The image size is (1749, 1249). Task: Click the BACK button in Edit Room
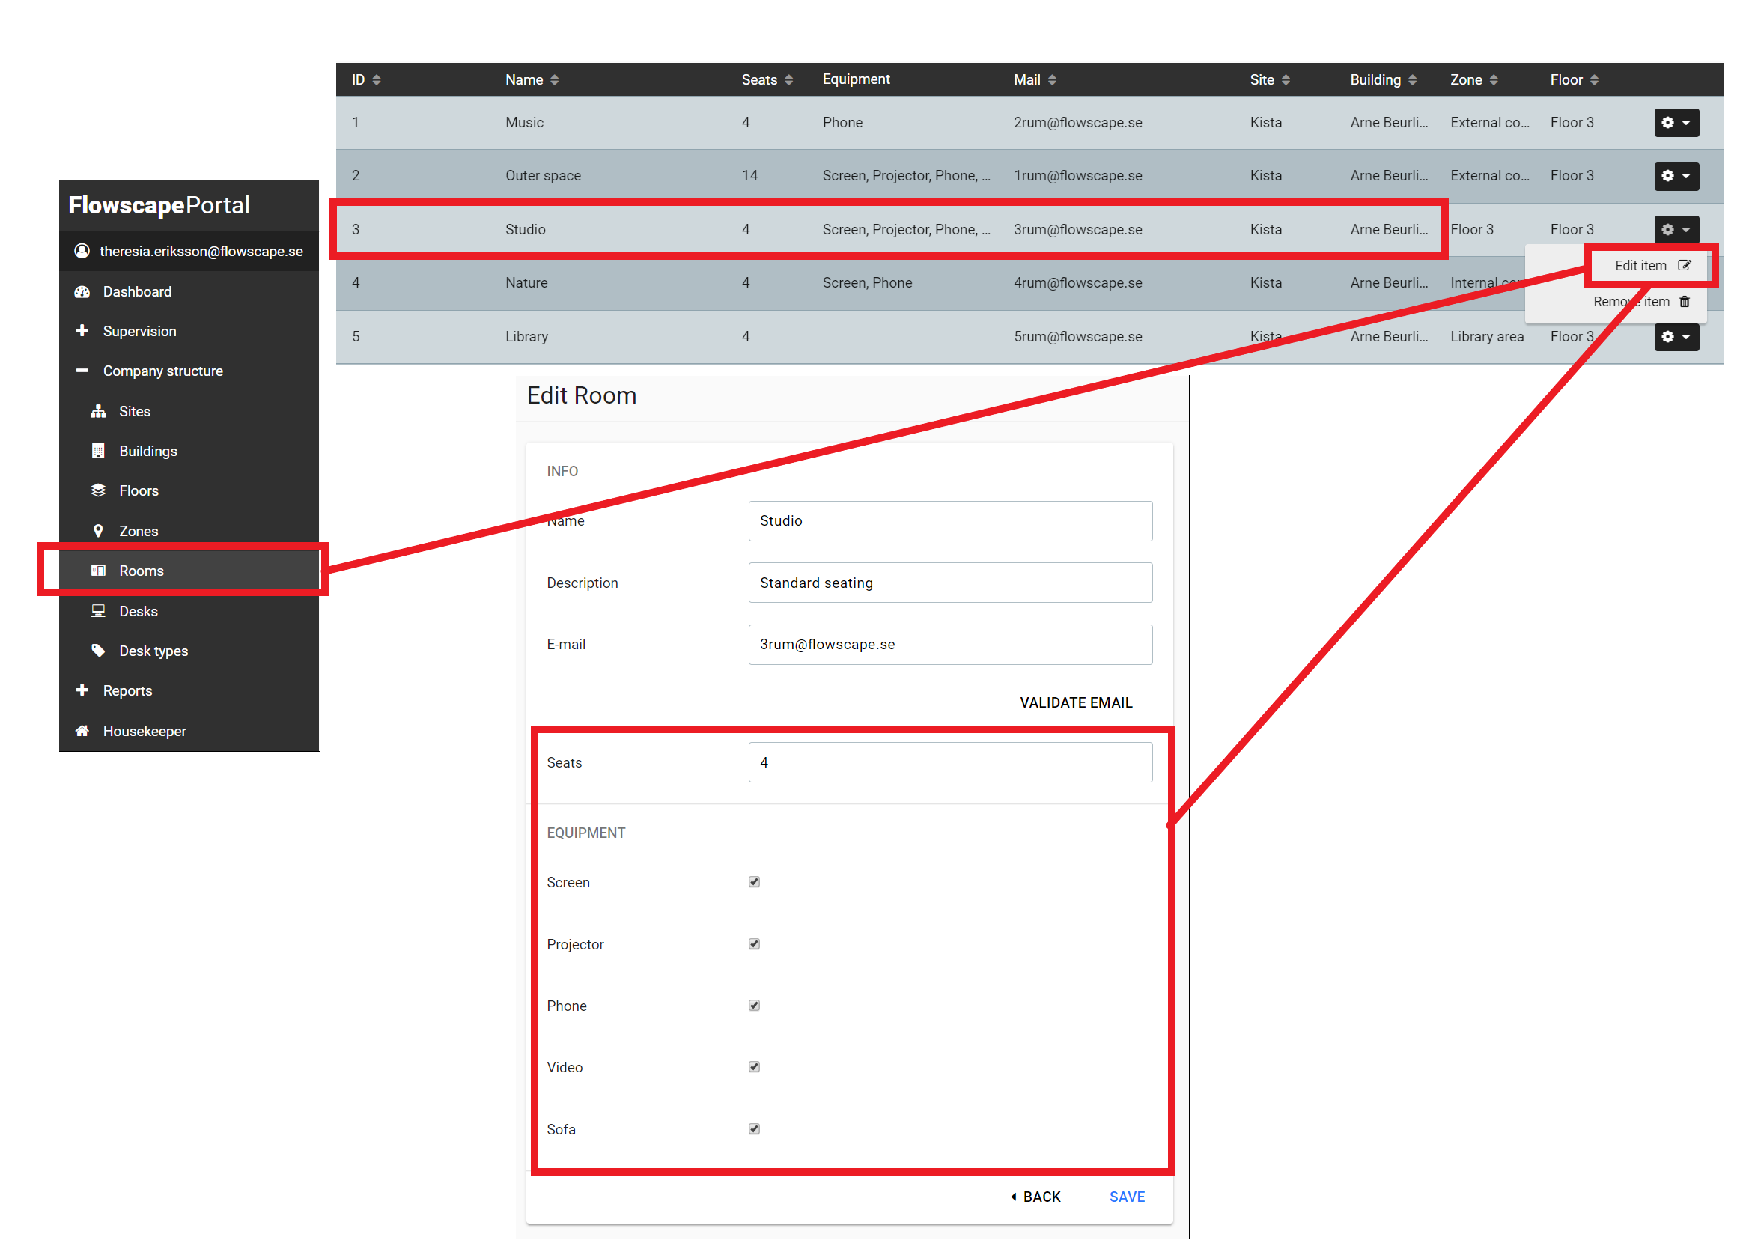click(1035, 1197)
